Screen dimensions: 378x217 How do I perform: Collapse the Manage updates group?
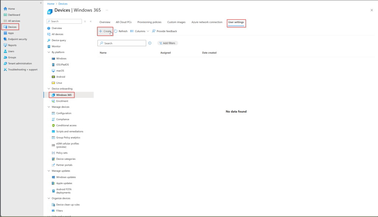coord(49,171)
